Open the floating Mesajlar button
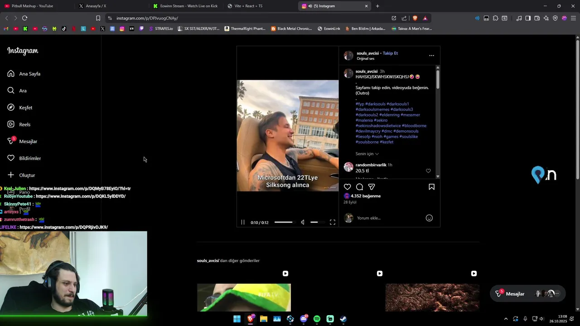This screenshot has height=326, width=580. [x=528, y=294]
